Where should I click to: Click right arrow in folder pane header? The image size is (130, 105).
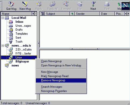tap(36, 14)
